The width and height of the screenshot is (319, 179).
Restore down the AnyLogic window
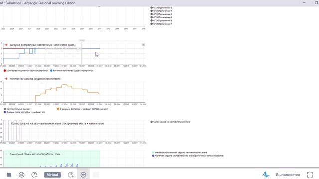point(317,3)
